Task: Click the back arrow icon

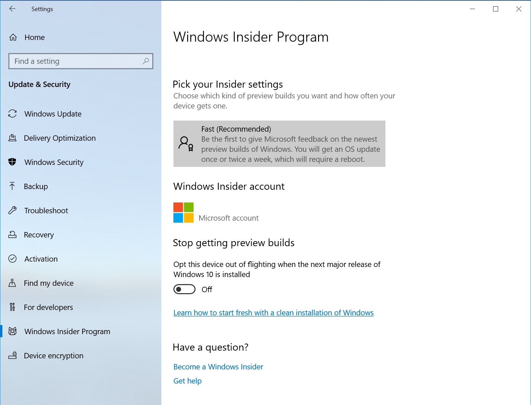Action: click(12, 9)
